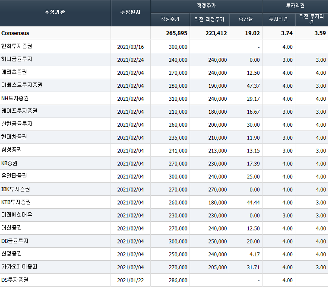Select 삼성증권 previous price 213,000
The height and width of the screenshot is (287, 329).
218,151
